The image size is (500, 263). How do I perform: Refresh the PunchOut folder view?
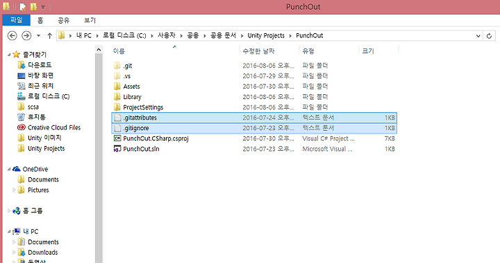489,36
